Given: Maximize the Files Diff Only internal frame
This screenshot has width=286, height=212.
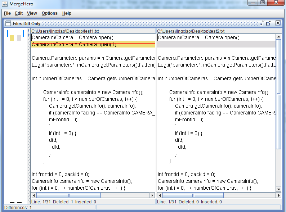Looking at the screenshot, I should click(269, 23).
